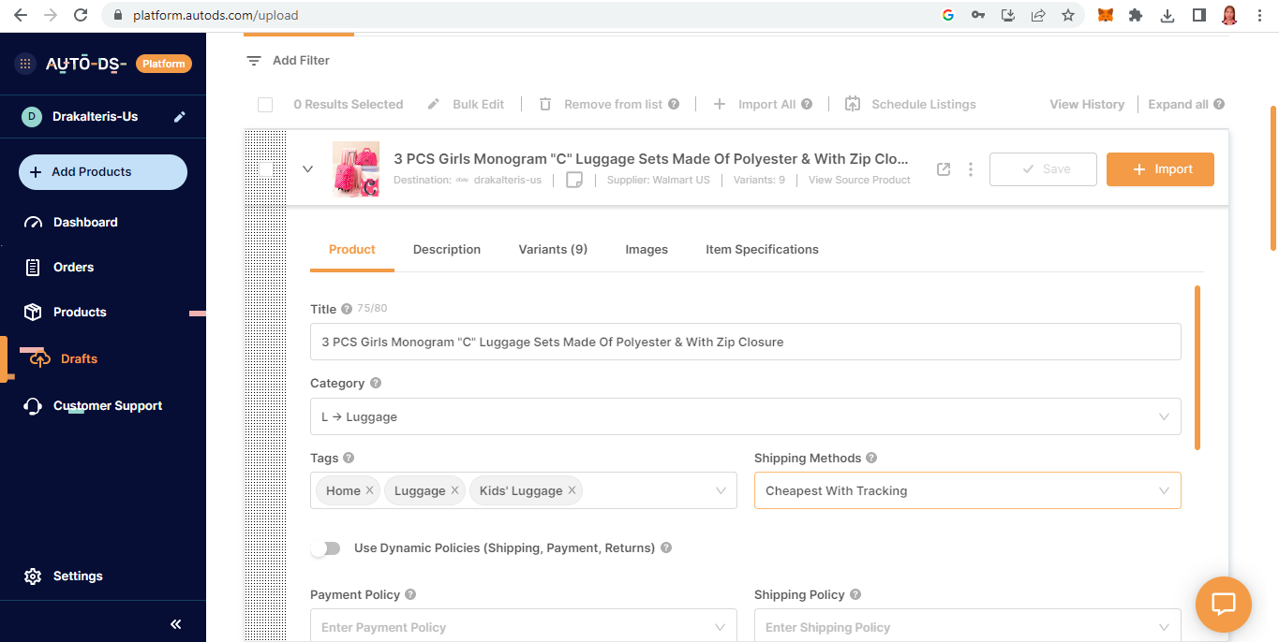
Task: Open the orange chat support bubble
Action: tap(1224, 605)
